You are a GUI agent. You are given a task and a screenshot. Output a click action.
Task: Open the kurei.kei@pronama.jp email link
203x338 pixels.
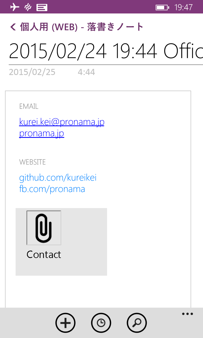click(62, 122)
